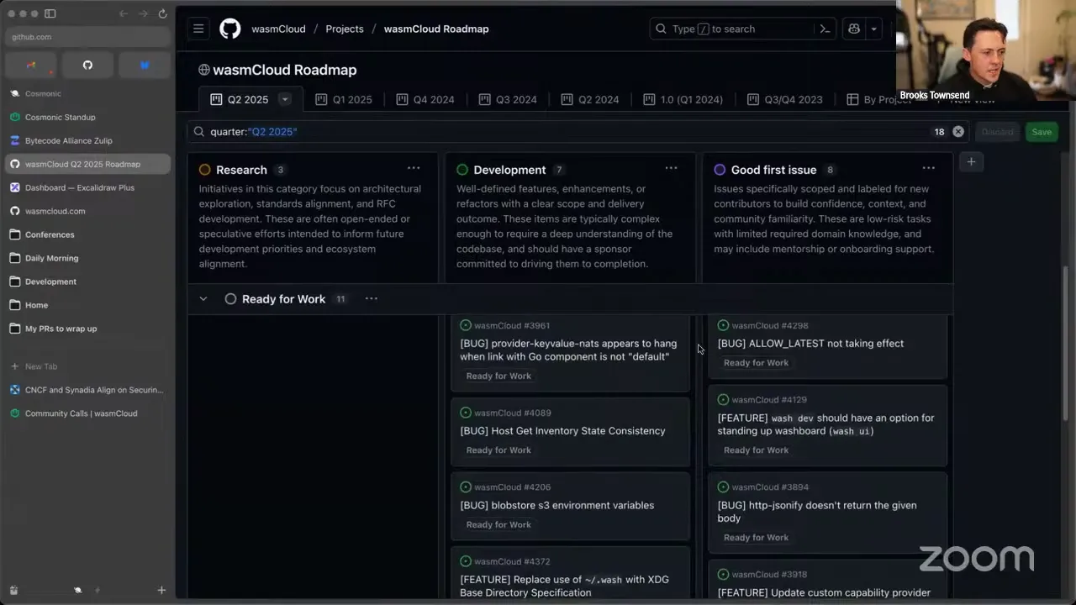Open wasmcloud.com sidebar tab
This screenshot has width=1076, height=605.
(x=87, y=211)
